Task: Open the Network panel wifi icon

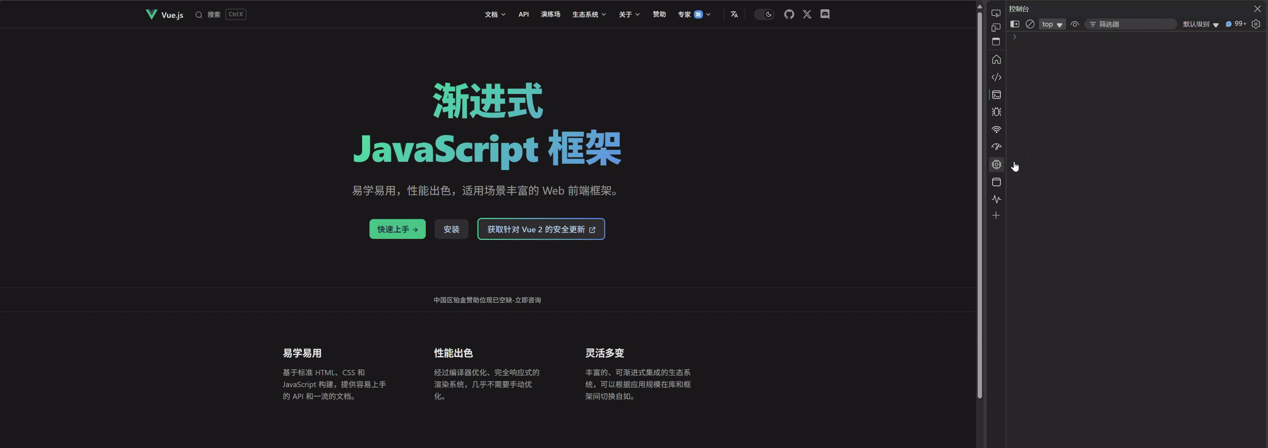Action: (x=996, y=129)
